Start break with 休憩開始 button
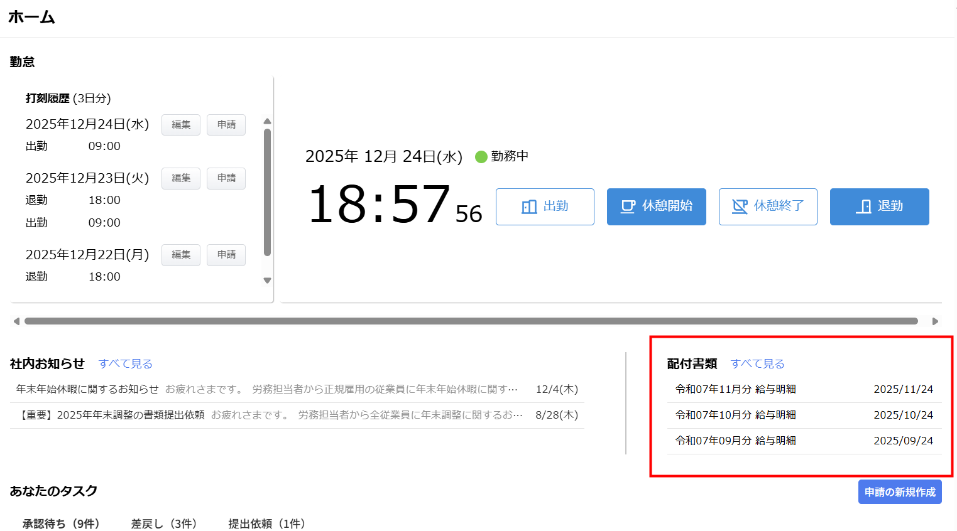Viewport: 957px width, 531px height. click(656, 206)
